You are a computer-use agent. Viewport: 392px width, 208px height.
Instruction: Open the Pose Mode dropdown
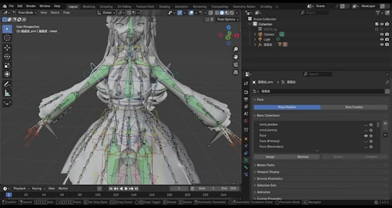point(24,13)
